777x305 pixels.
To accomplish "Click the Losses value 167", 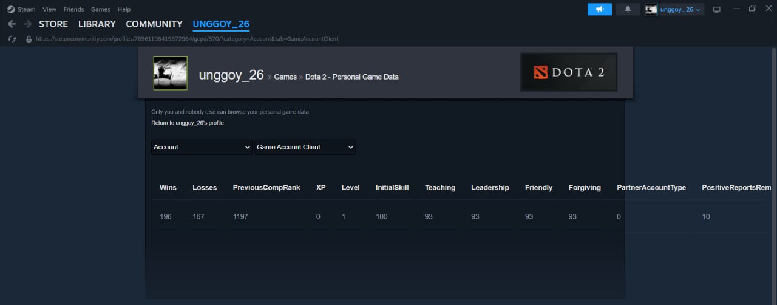I will 198,217.
